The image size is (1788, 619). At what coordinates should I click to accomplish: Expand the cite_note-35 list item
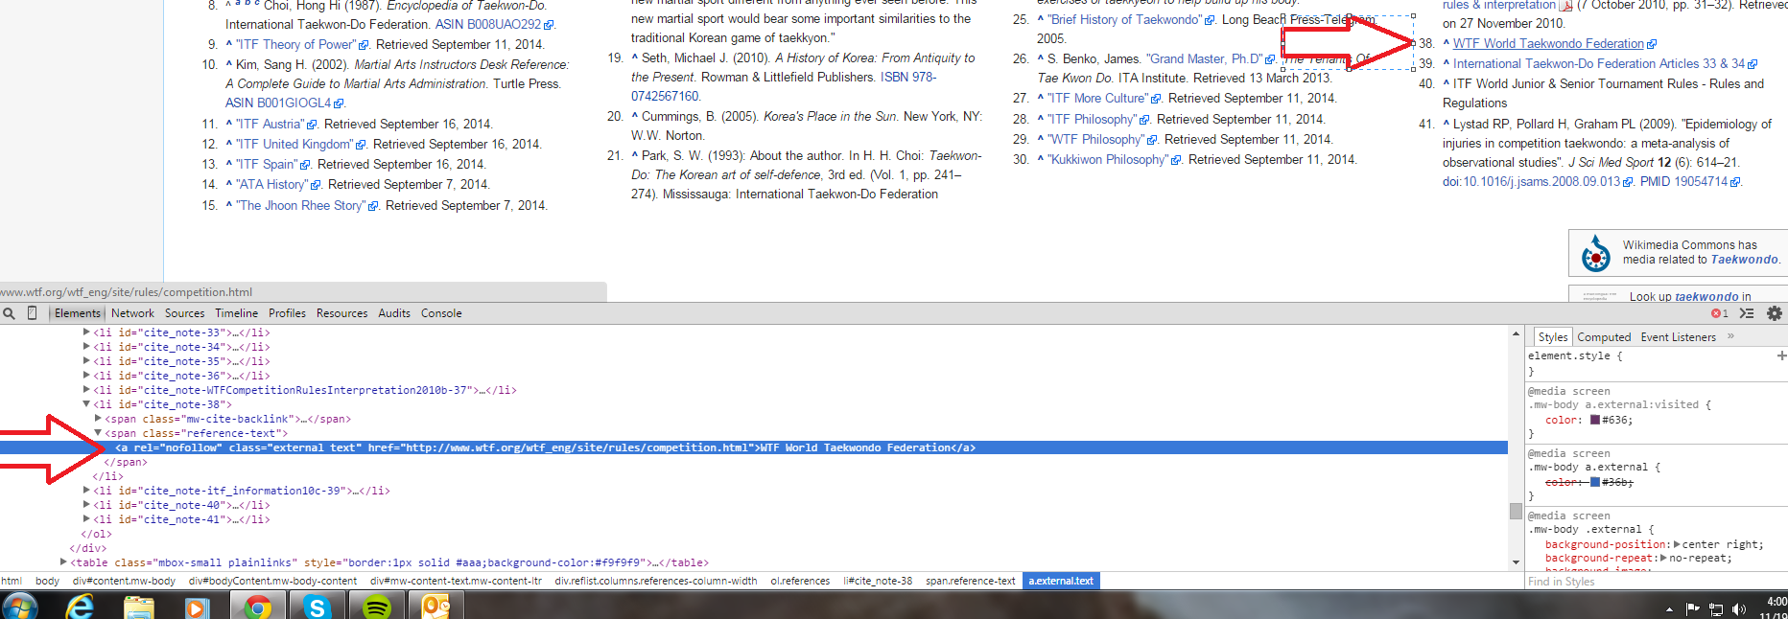tap(86, 361)
